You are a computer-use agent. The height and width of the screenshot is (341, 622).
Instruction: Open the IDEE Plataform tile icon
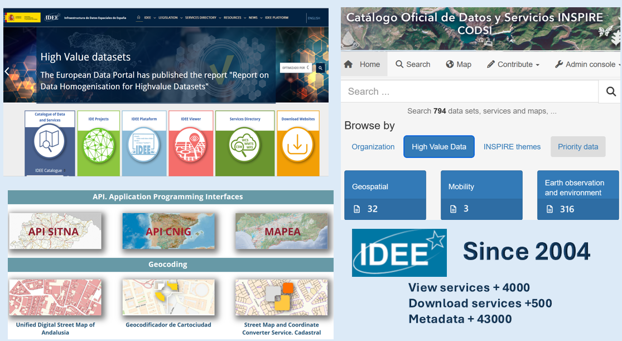(x=144, y=145)
